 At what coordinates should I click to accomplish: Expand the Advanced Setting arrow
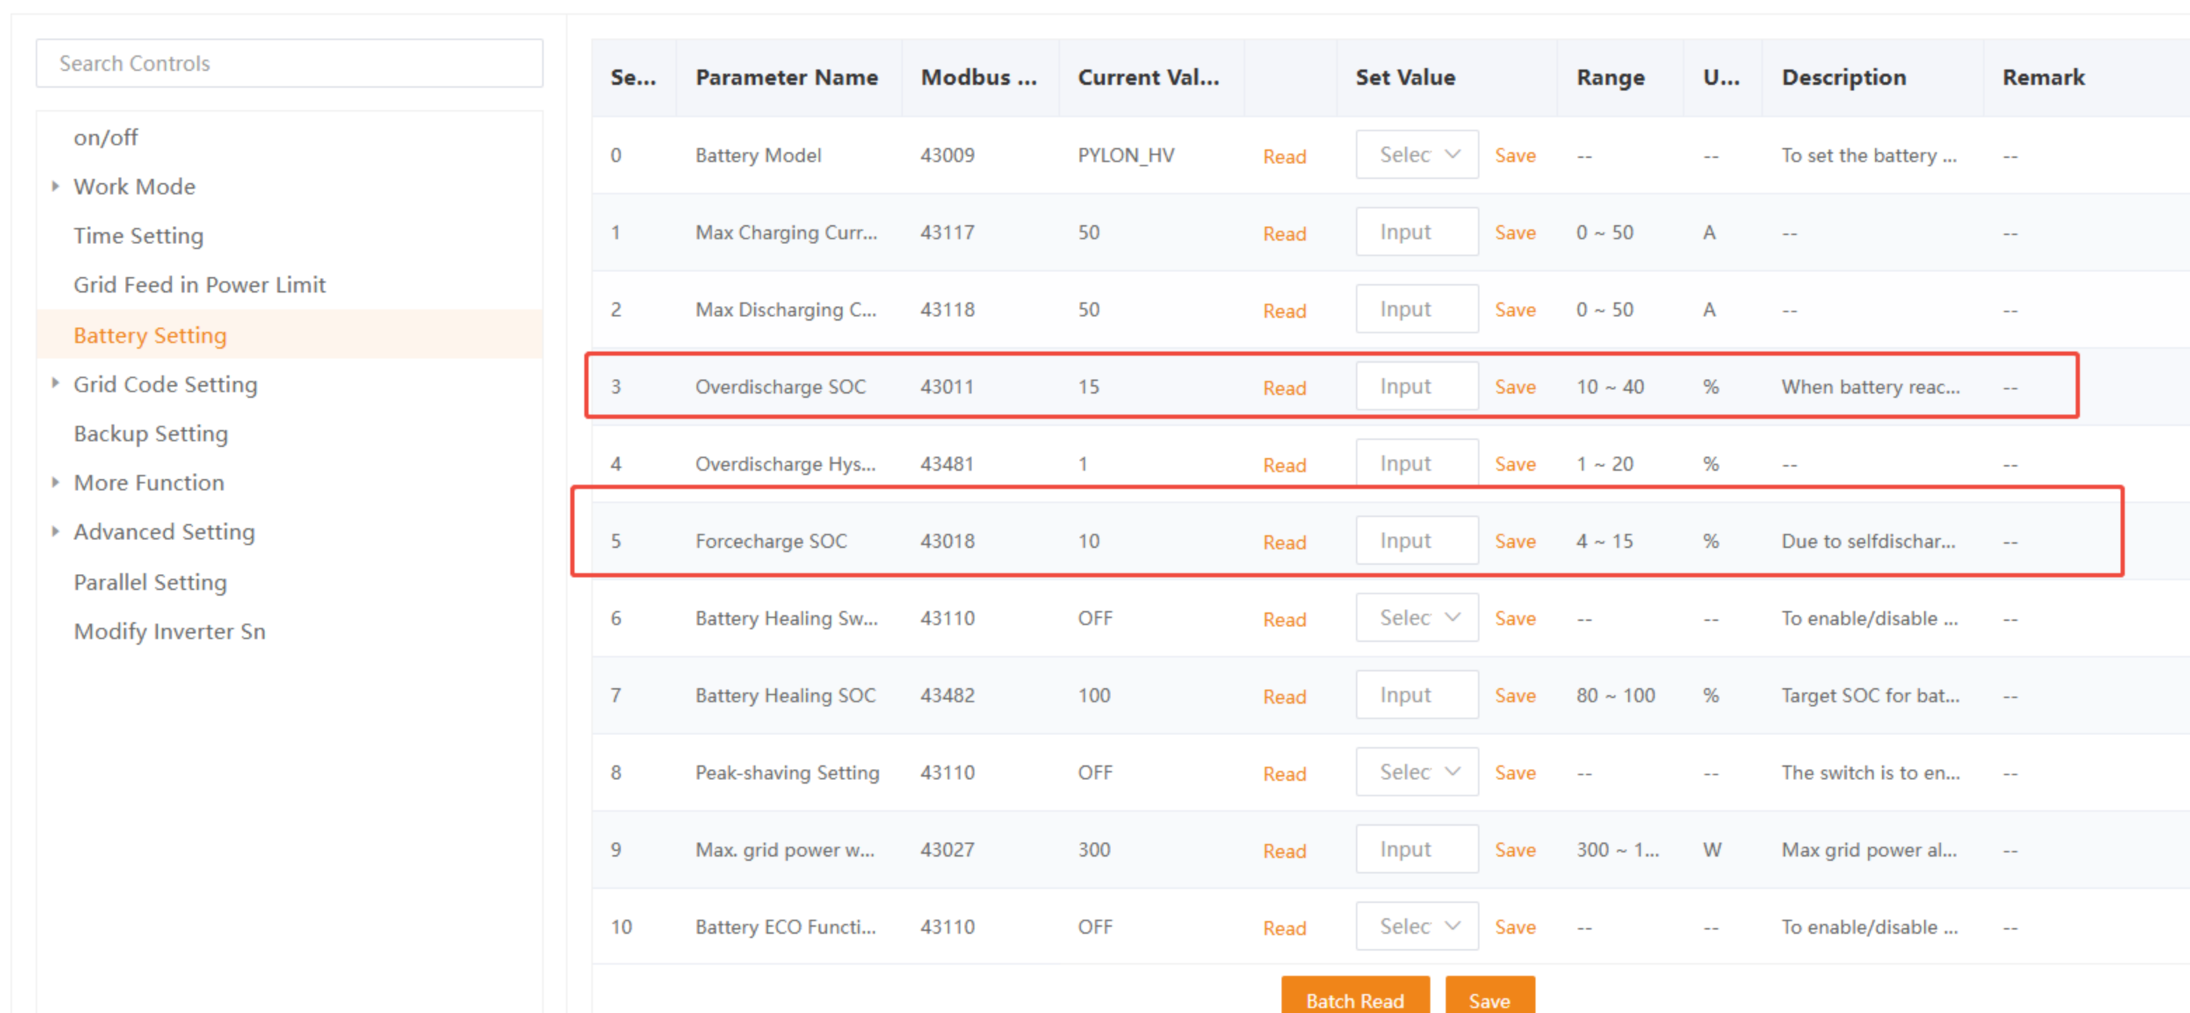click(x=55, y=532)
